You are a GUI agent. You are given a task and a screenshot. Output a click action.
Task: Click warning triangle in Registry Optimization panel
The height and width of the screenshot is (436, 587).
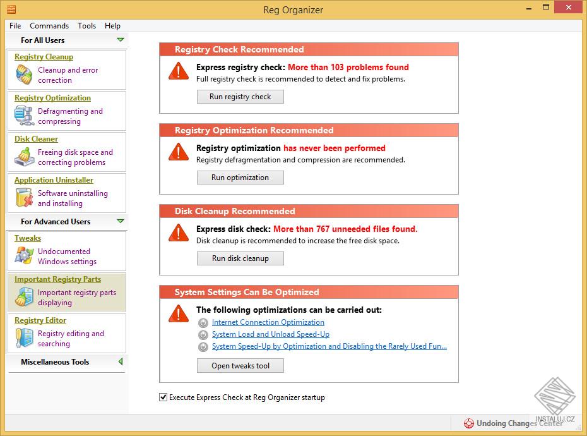tap(179, 152)
